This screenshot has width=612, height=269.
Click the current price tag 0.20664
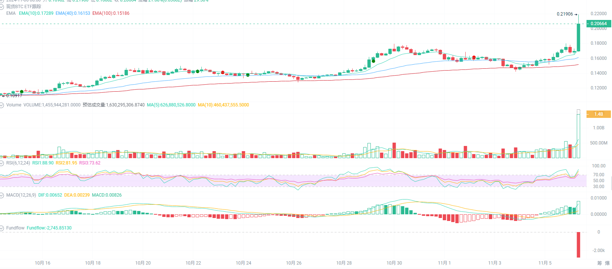[599, 24]
